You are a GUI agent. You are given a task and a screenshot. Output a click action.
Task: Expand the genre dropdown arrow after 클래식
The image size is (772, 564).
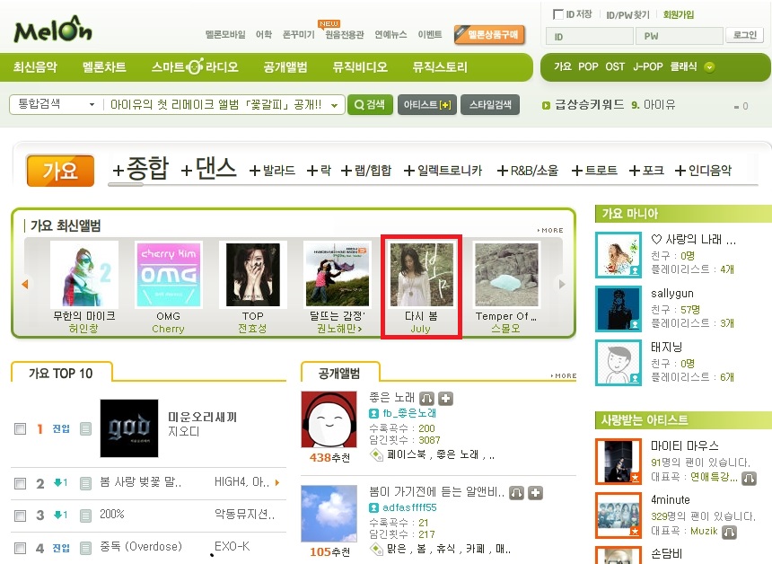709,67
